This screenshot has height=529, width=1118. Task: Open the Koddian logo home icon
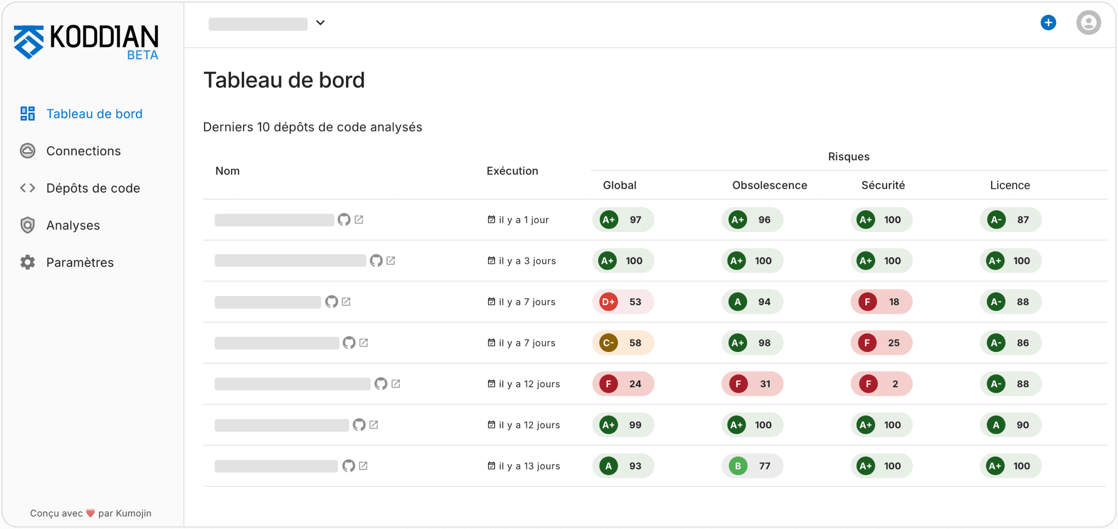pyautogui.click(x=29, y=39)
